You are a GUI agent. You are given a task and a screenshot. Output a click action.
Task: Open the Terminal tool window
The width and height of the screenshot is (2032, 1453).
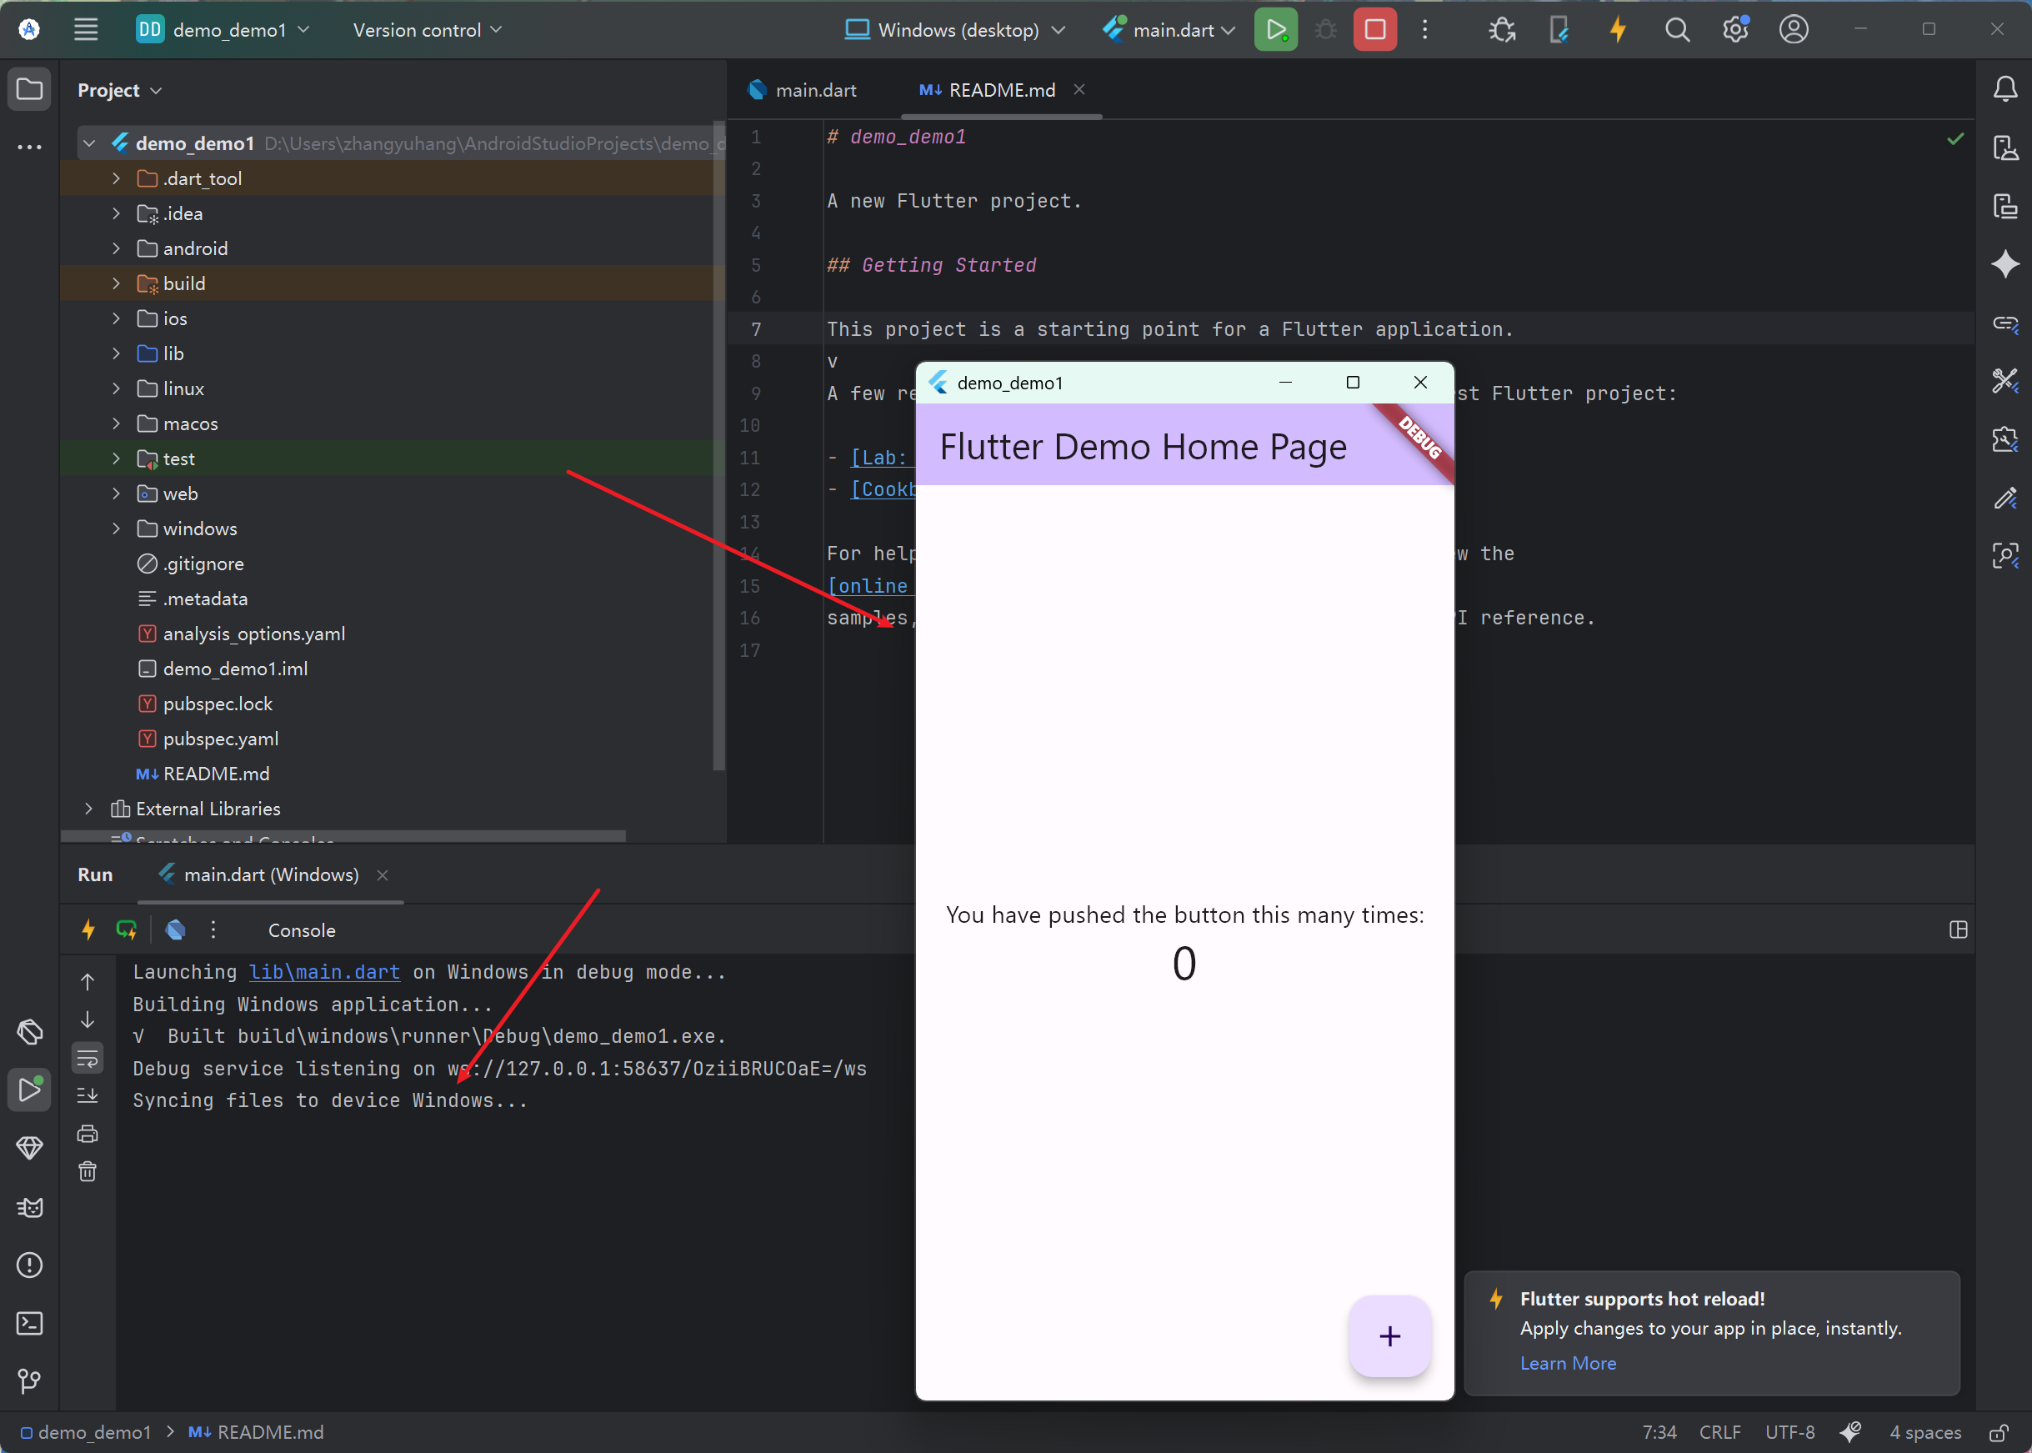[29, 1323]
